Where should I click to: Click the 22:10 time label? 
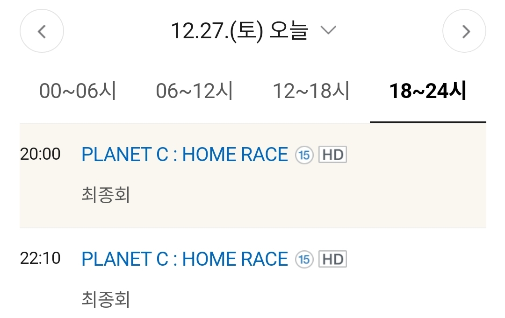(x=40, y=258)
